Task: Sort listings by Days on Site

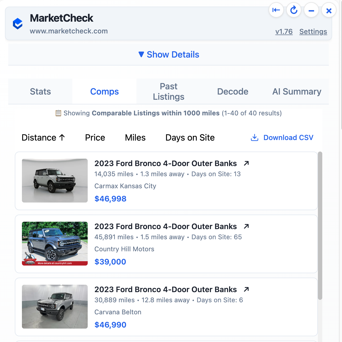Action: point(190,138)
